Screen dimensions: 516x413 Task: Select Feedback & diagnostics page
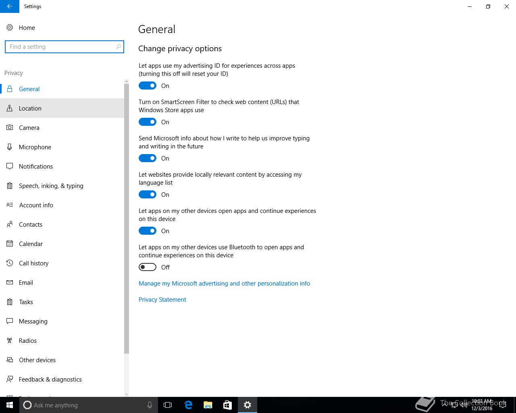tap(62, 379)
